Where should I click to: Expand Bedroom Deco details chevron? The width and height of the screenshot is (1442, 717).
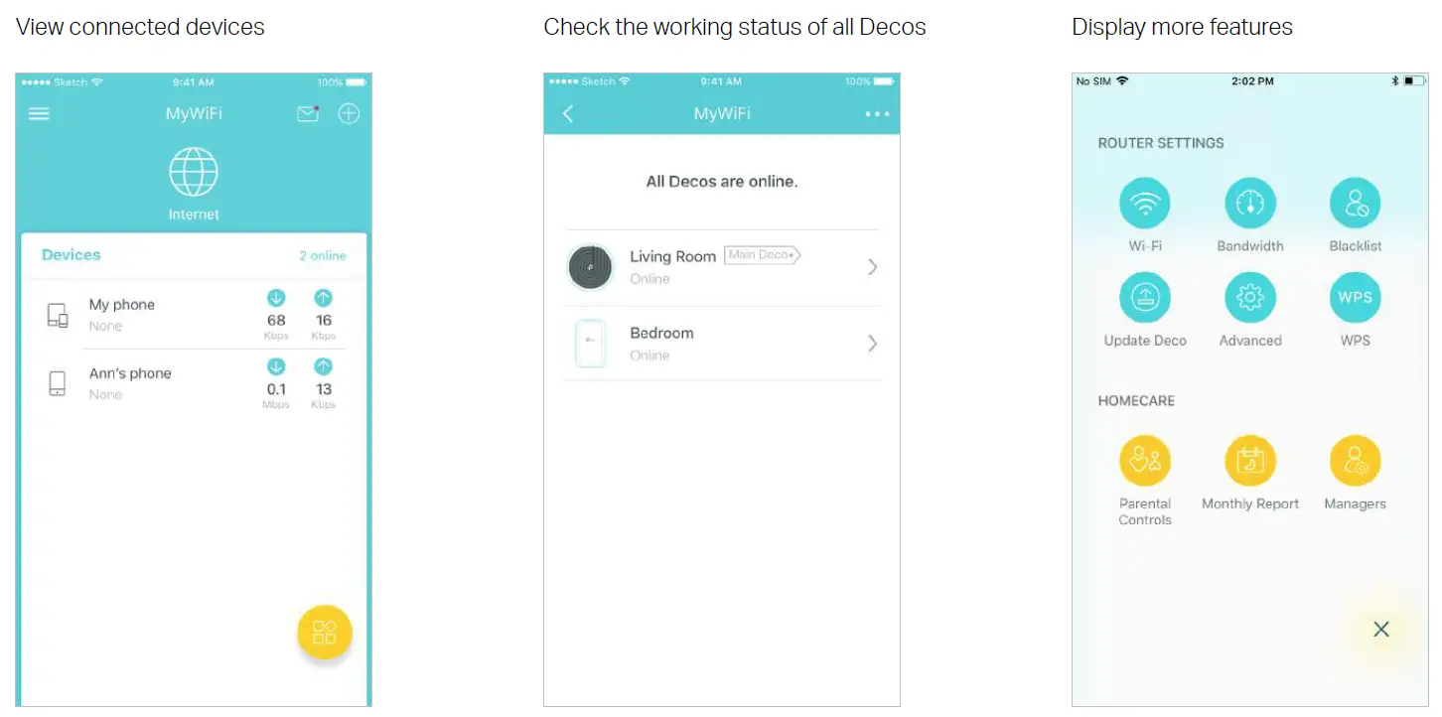872,343
